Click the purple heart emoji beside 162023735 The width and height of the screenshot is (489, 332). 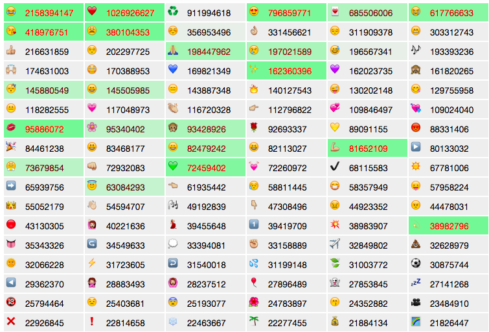point(335,69)
